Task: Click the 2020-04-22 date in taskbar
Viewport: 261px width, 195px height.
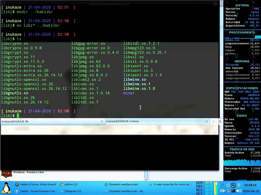Action: (251, 191)
